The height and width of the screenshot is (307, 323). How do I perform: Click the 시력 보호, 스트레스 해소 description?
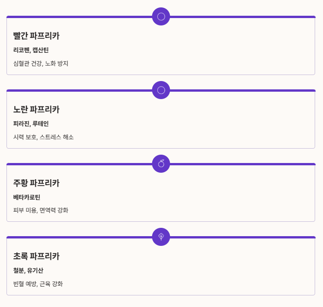click(43, 137)
